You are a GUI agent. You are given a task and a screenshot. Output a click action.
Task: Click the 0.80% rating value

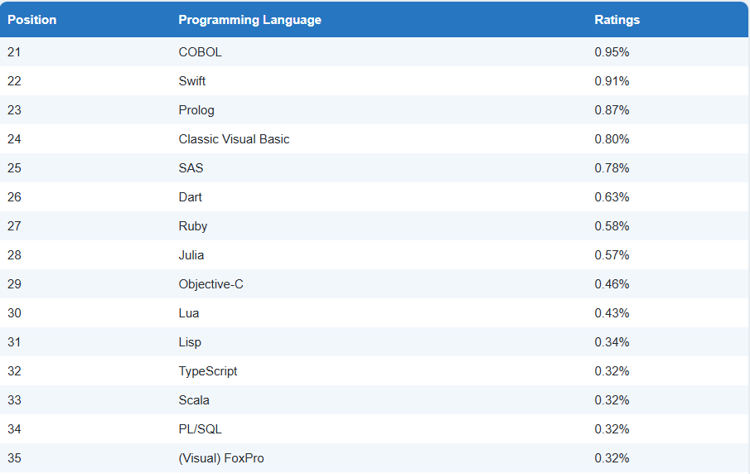(612, 139)
